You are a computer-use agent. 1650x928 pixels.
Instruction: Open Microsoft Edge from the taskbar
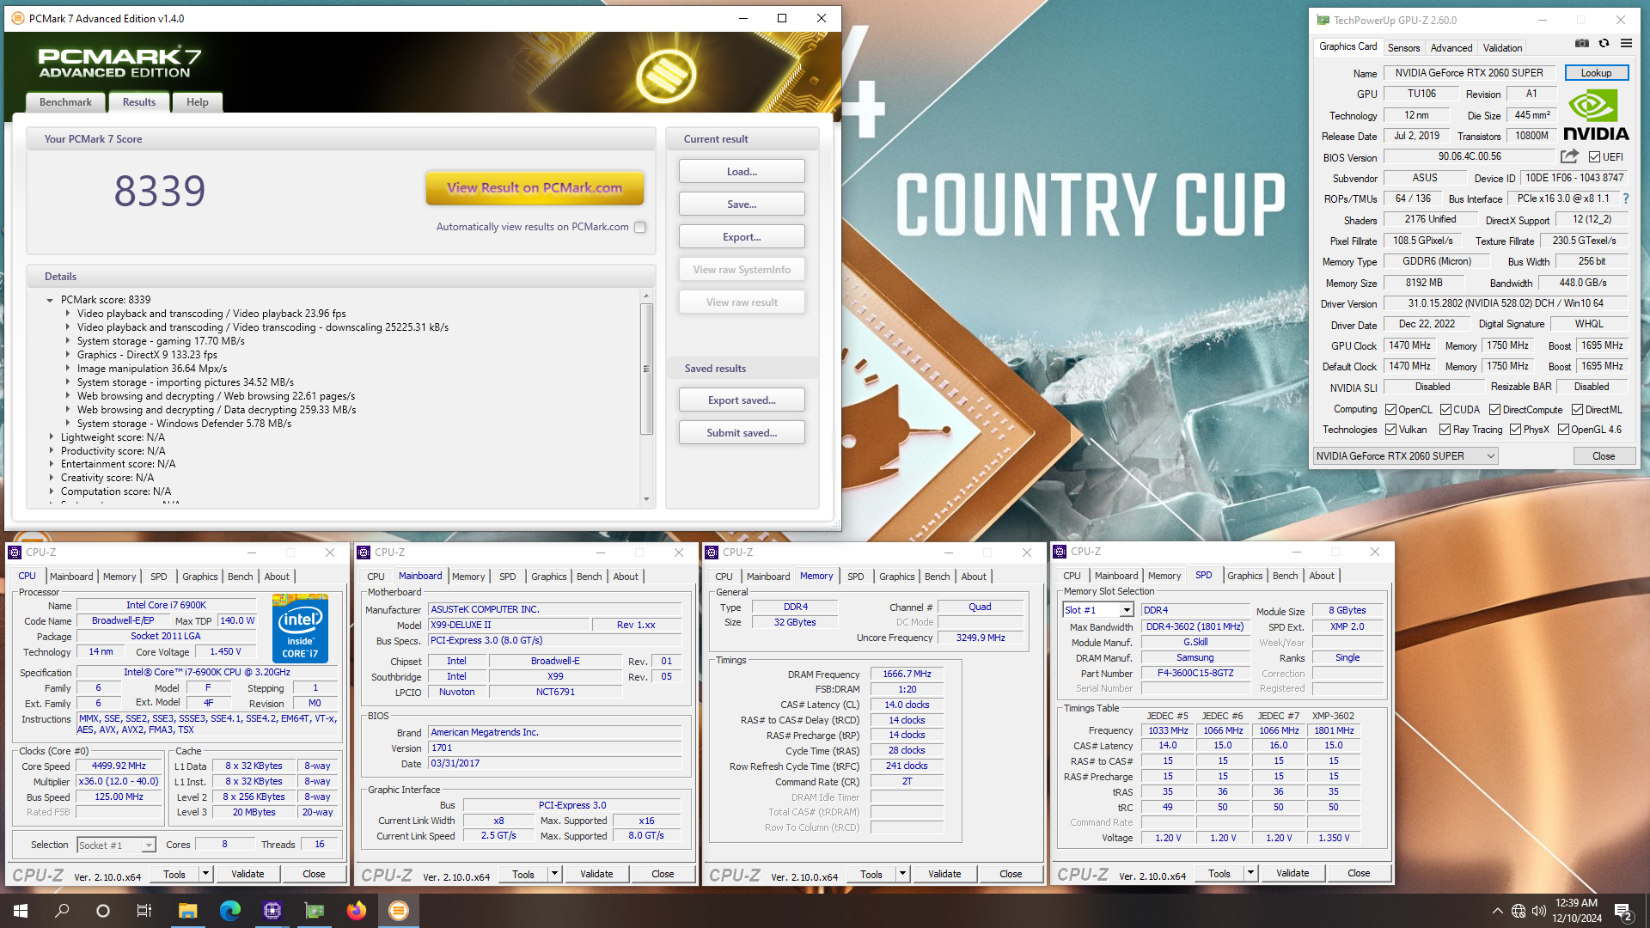pyautogui.click(x=230, y=911)
